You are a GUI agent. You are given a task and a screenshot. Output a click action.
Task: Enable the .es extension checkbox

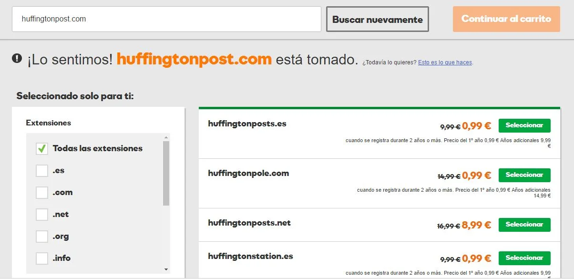[x=42, y=170]
